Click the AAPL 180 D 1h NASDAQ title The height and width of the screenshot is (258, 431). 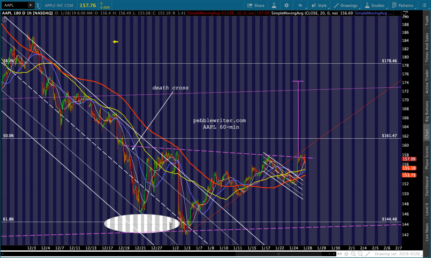click(27, 13)
